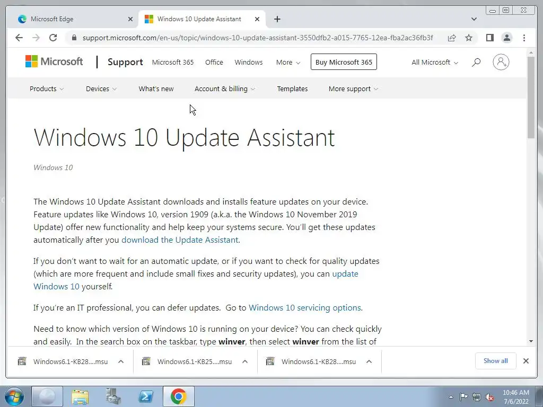Open the tab search chevron in title bar

click(x=474, y=19)
